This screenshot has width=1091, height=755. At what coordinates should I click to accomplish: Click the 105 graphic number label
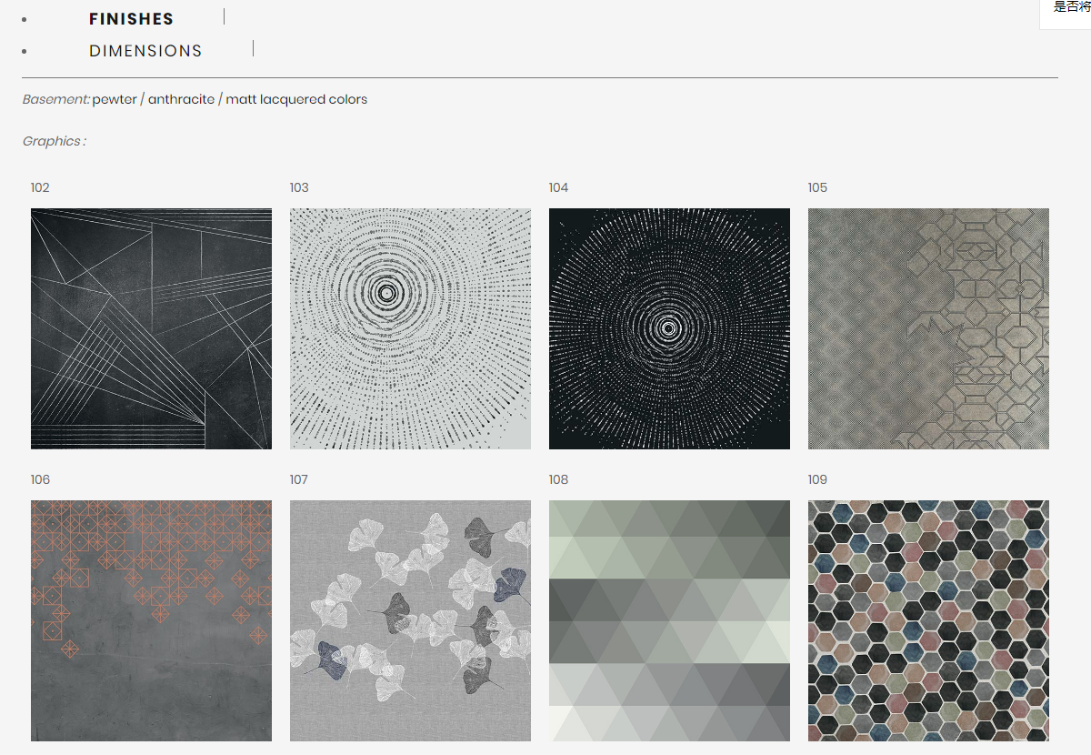click(817, 187)
